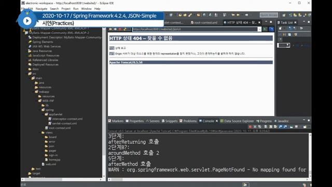Stop loading the internal browser page
The width and height of the screenshot is (332, 187).
120,29
